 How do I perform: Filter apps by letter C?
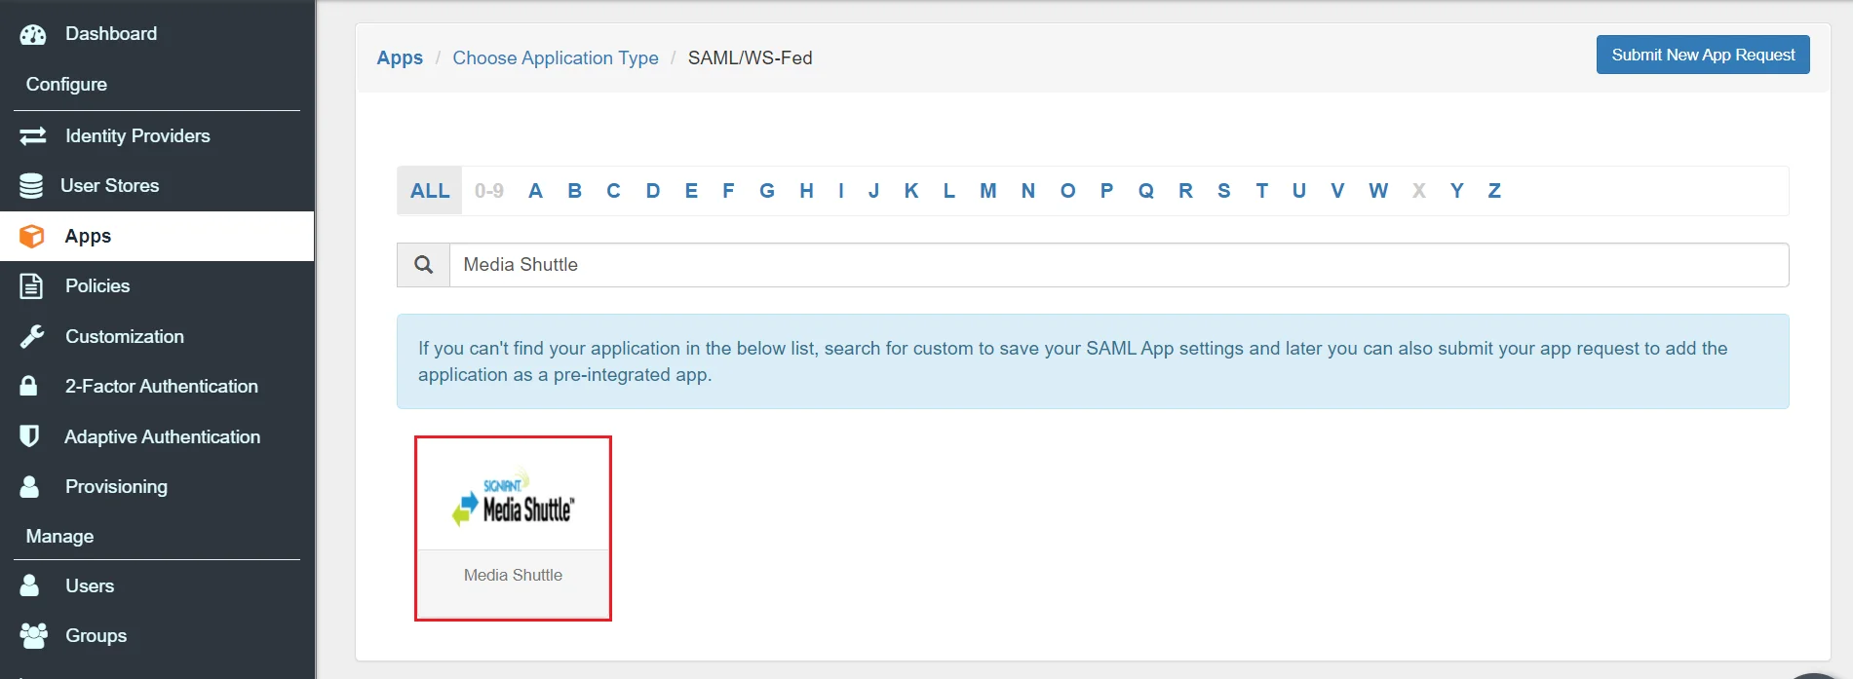tap(613, 191)
